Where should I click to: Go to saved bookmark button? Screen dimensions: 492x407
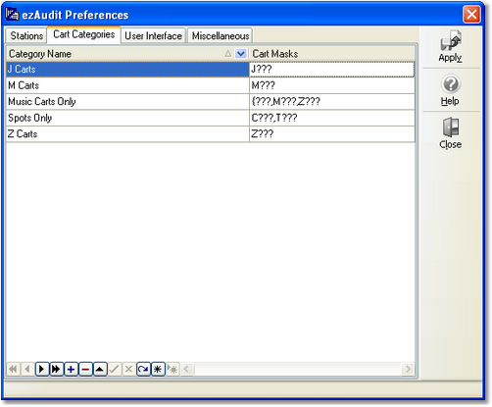(x=172, y=369)
